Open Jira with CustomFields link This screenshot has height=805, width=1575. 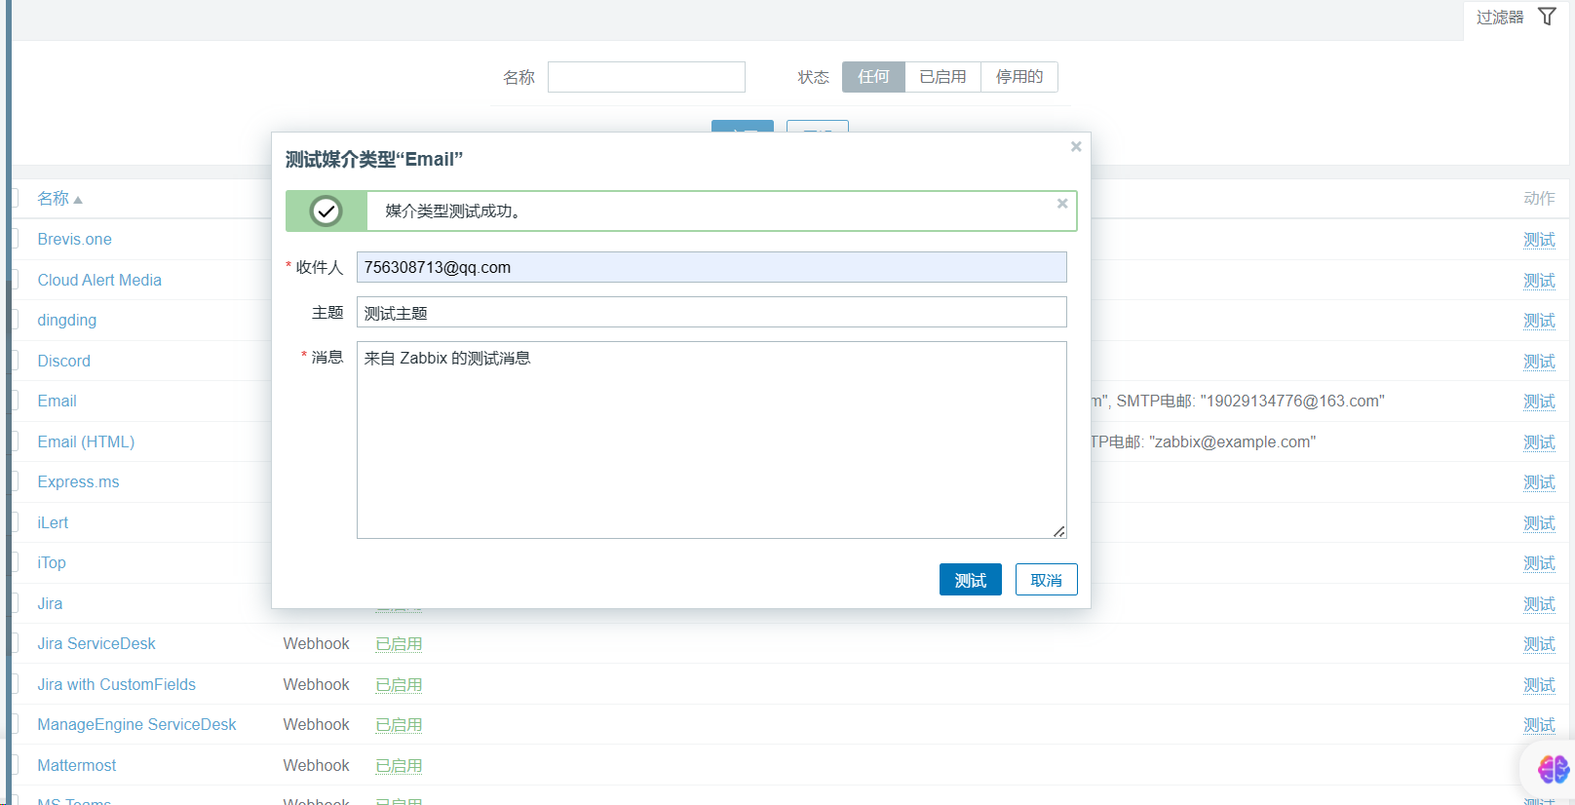116,684
